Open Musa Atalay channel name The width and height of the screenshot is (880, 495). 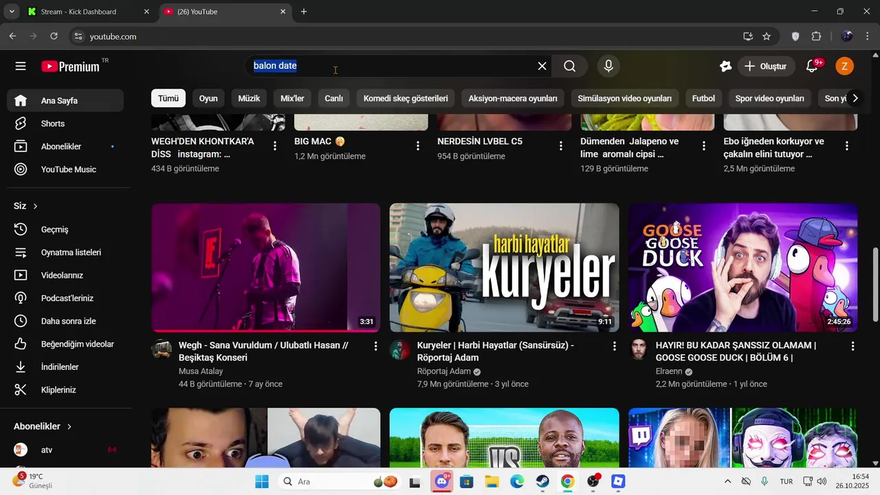[201, 371]
